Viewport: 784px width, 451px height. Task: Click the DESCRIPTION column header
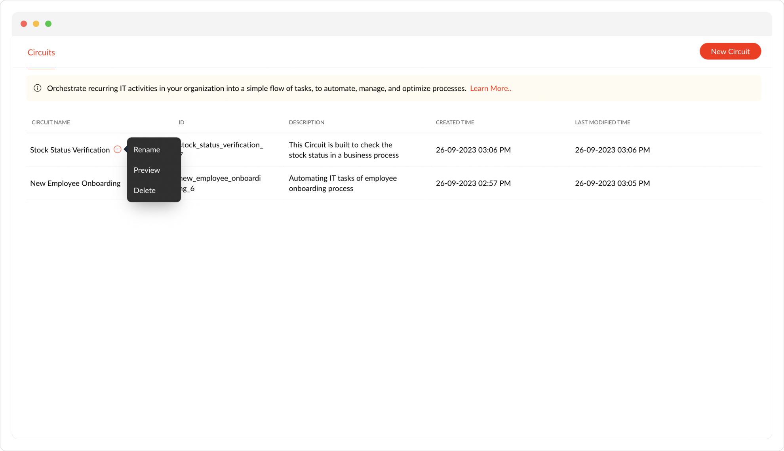pyautogui.click(x=306, y=122)
